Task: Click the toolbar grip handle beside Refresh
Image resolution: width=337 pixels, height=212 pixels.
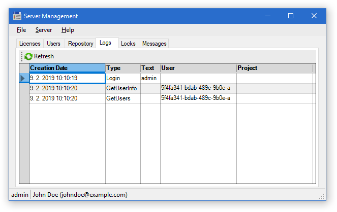Action: coord(21,56)
